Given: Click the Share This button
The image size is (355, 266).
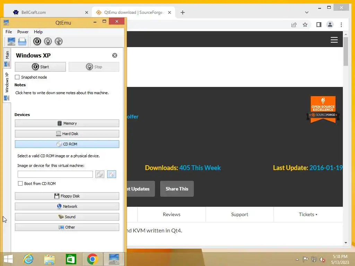Looking at the screenshot, I should pos(177,189).
